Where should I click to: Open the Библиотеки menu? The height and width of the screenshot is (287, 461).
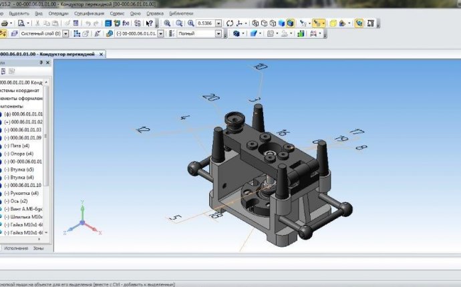tap(181, 13)
